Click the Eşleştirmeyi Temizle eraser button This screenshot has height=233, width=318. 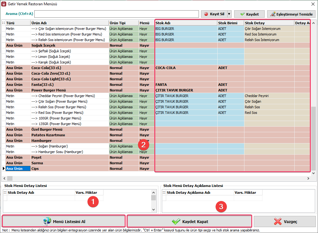tap(291, 14)
